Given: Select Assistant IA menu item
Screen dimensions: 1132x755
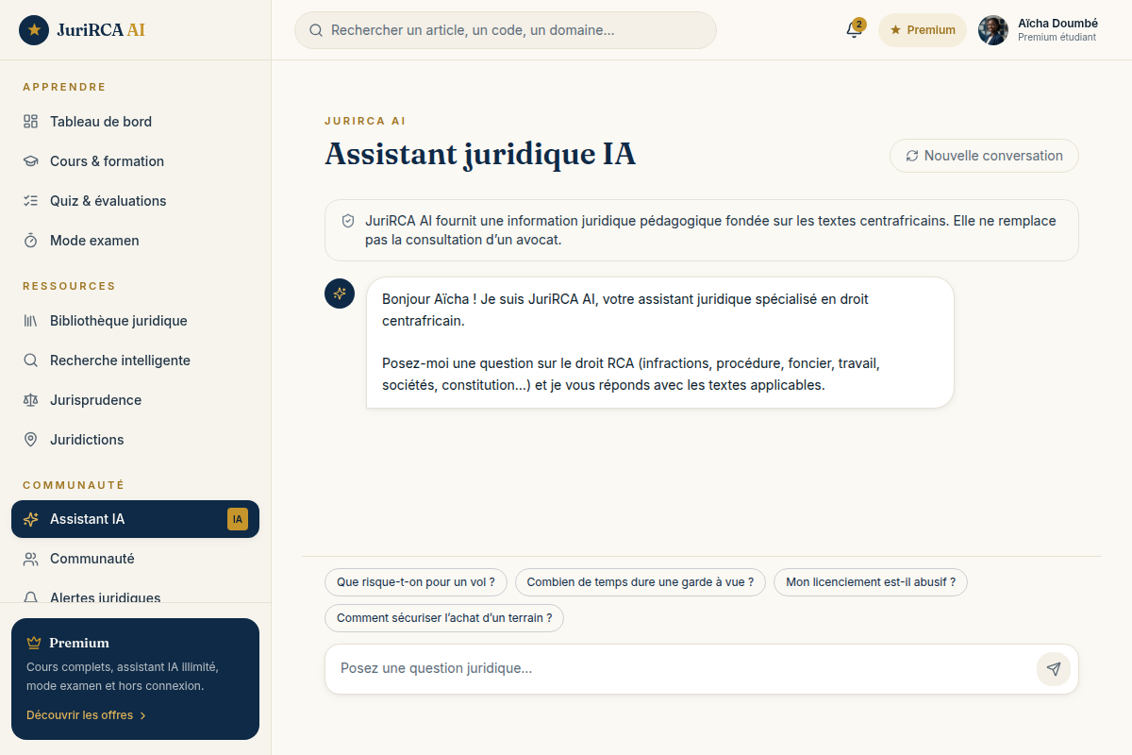Looking at the screenshot, I should point(135,519).
